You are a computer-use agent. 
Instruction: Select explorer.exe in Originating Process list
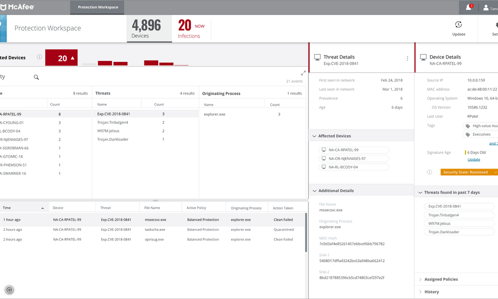coord(252,114)
